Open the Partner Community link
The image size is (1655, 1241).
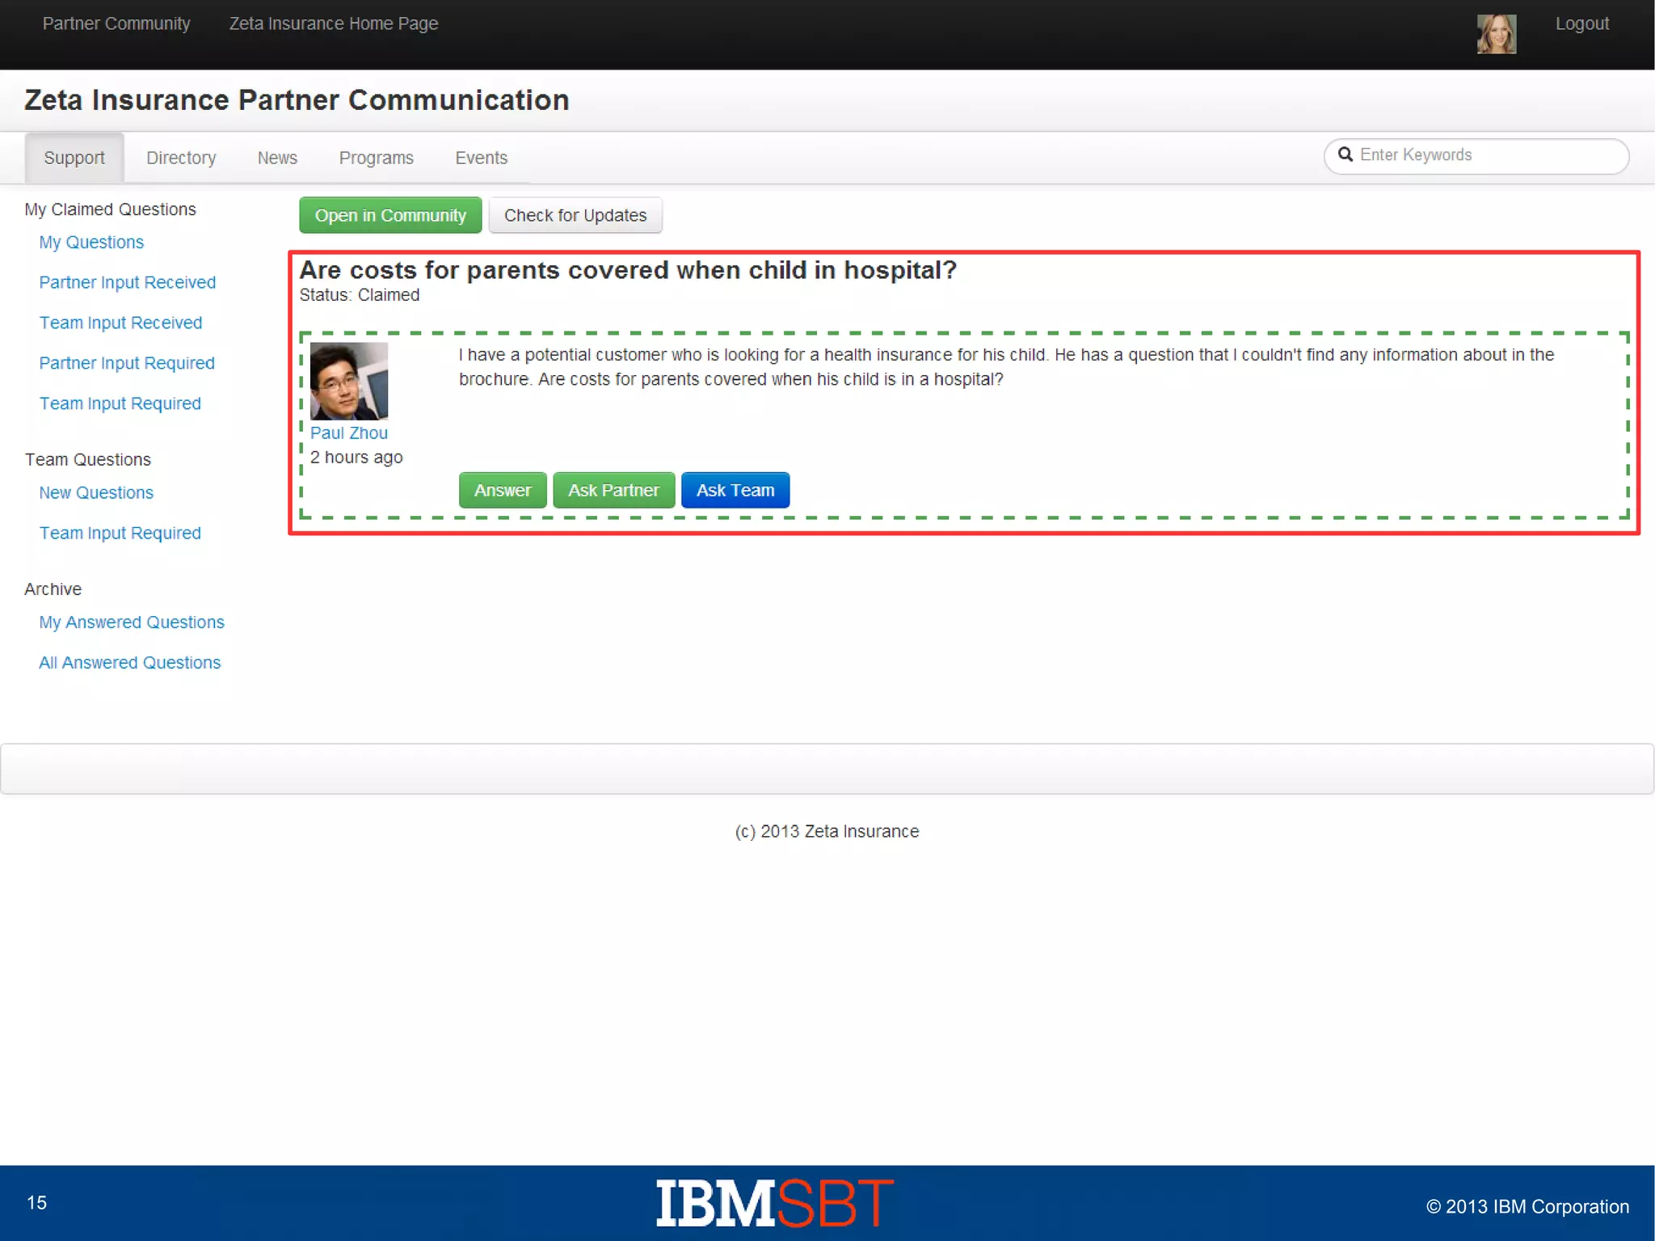116,23
